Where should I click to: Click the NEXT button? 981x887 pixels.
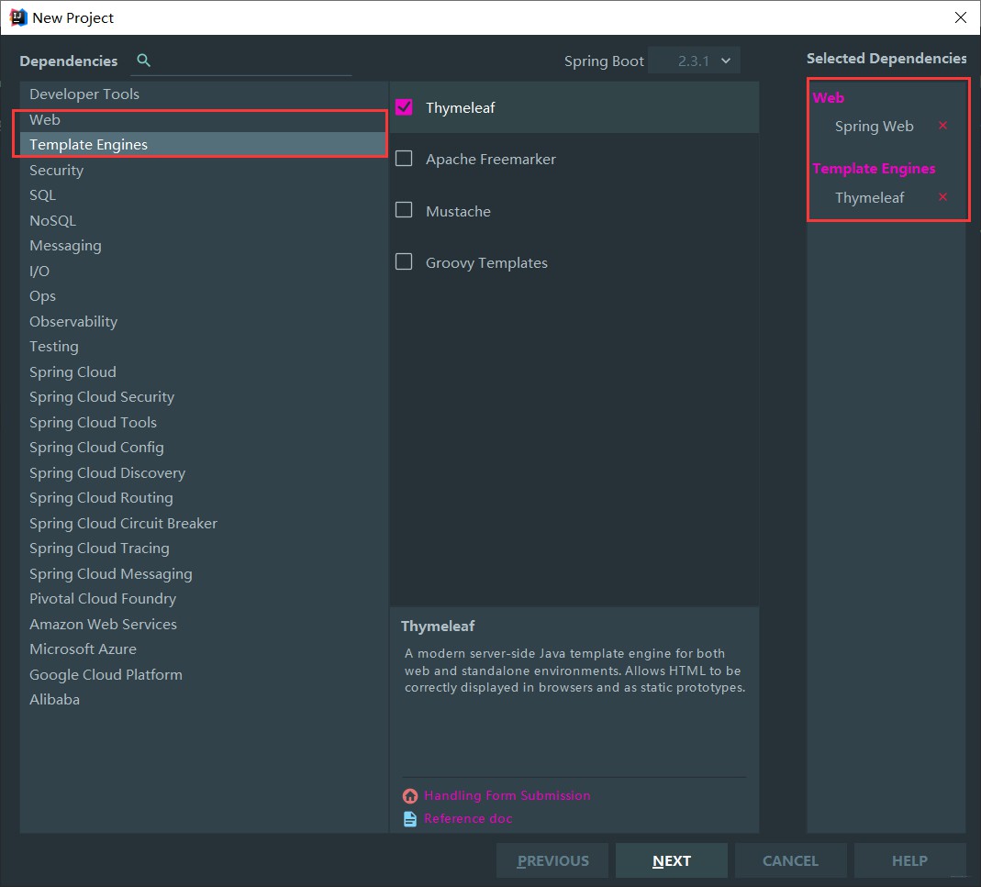tap(672, 860)
